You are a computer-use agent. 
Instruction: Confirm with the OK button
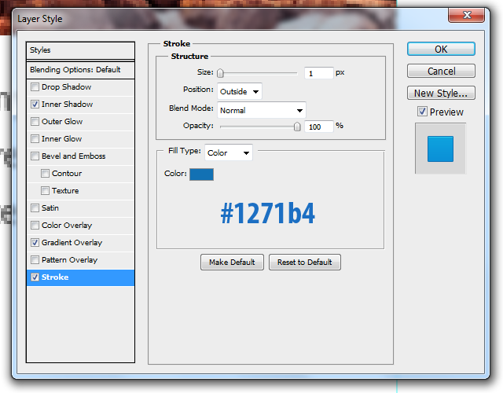(x=441, y=49)
